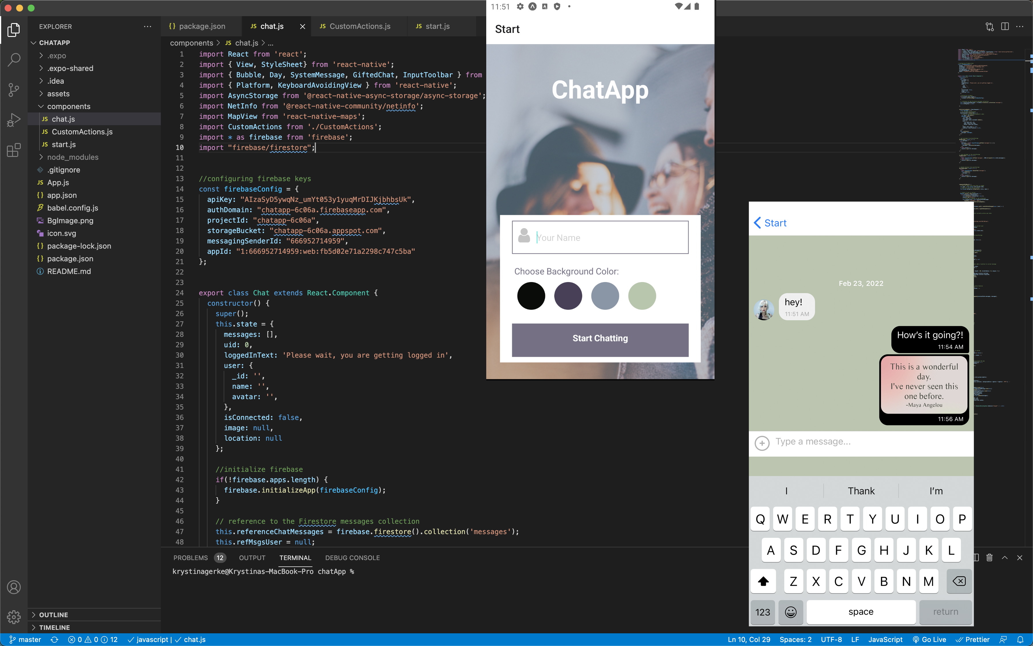1033x646 pixels.
Task: Kill the terminal with trash icon
Action: point(989,557)
